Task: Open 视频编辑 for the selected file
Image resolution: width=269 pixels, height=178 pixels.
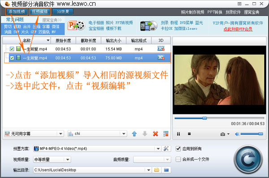Action: point(40,12)
